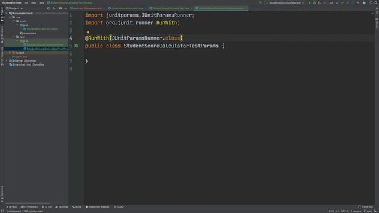Collapse the Parameterized project root node
Image resolution: width=379 pixels, height=213 pixels.
pyautogui.click(x=7, y=13)
